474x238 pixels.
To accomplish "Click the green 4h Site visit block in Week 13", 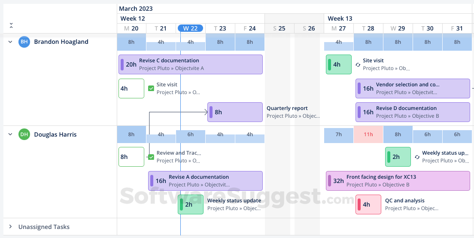I will [338, 64].
